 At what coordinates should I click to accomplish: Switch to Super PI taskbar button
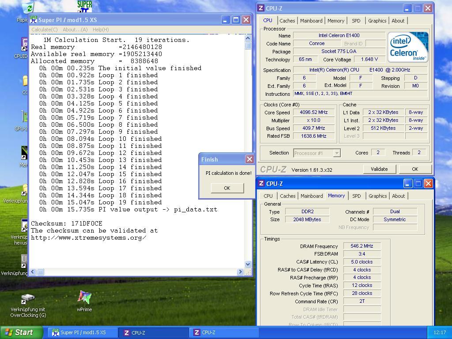[82, 332]
